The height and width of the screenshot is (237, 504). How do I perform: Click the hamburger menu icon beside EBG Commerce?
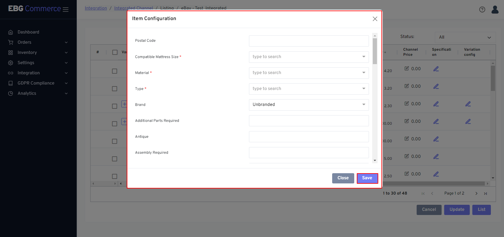[x=66, y=10]
